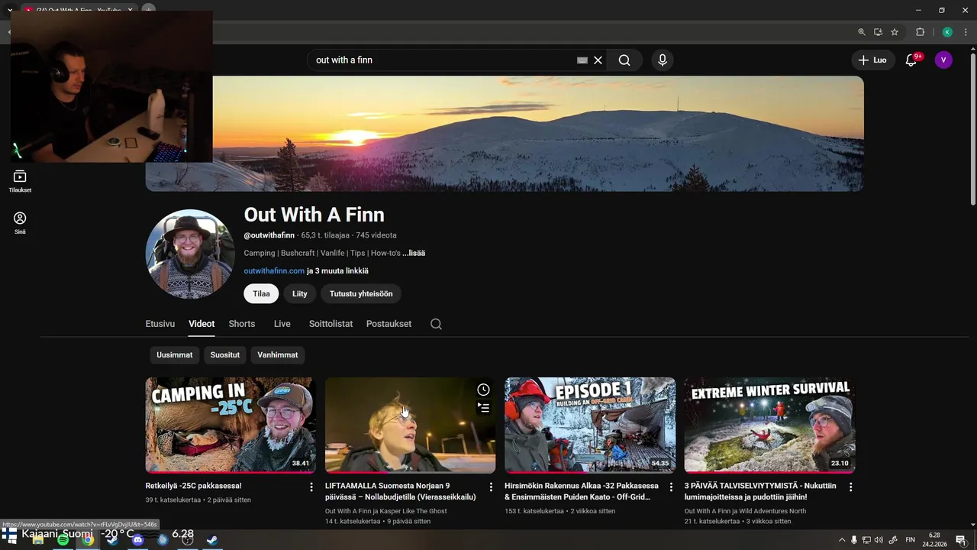Image resolution: width=977 pixels, height=550 pixels.
Task: Add LIFTAAMALLA video to Watch Later
Action: click(x=483, y=390)
